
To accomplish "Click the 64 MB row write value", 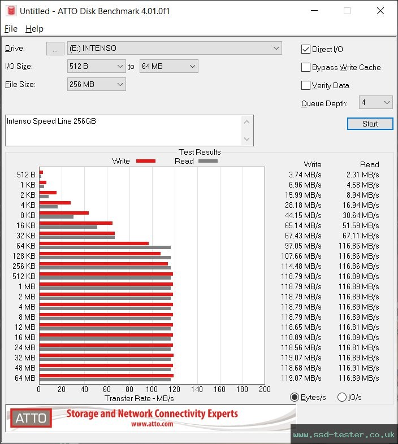I will 301,378.
